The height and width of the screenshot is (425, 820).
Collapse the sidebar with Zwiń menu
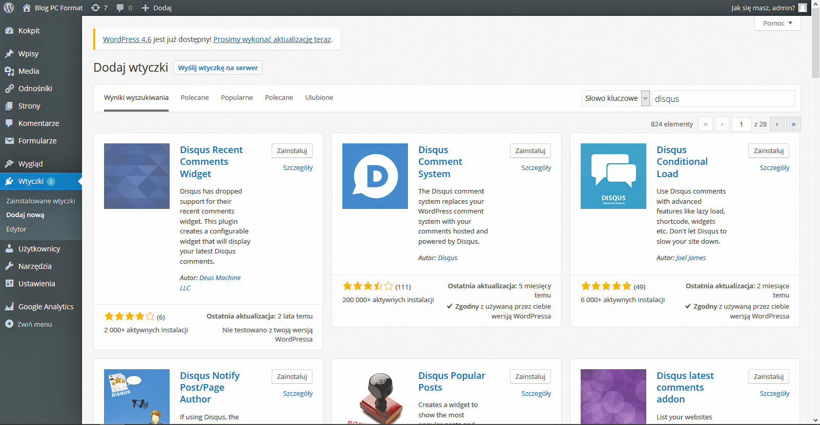29,324
